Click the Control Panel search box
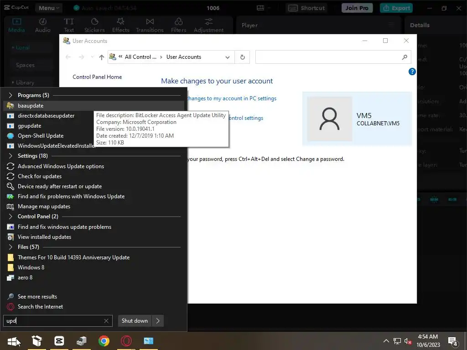Image resolution: width=467 pixels, height=350 pixels. [x=333, y=57]
